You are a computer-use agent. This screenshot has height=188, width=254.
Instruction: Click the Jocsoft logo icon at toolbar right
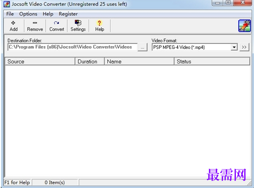click(x=244, y=26)
